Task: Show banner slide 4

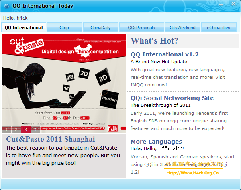Action: coord(35,130)
